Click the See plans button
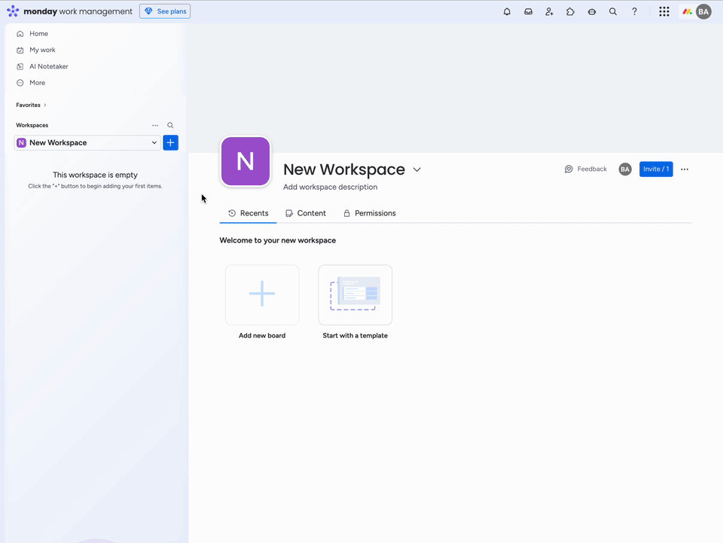Screen dimensions: 723x543 click(x=165, y=11)
